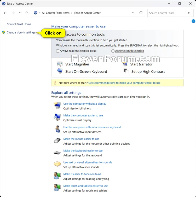The image size is (196, 197).
Task: Click the icon for focus on tasks
Action: [57, 176]
